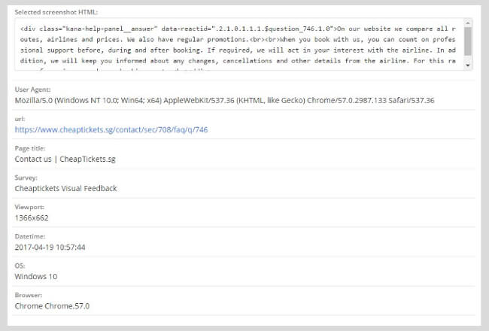Select the 'Contact us | CheapTickets.sg' page title
Viewport: 489px width, 331px height.
[x=65, y=159]
